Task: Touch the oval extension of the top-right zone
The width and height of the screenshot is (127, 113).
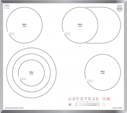Action: click(x=109, y=25)
